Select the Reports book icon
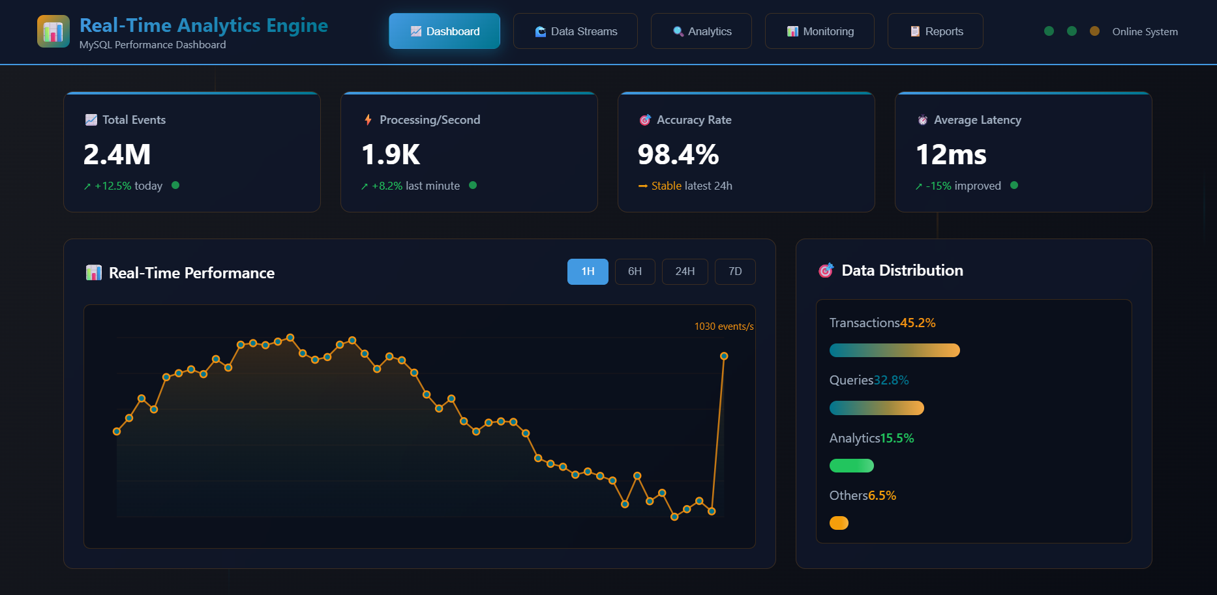 click(x=914, y=31)
